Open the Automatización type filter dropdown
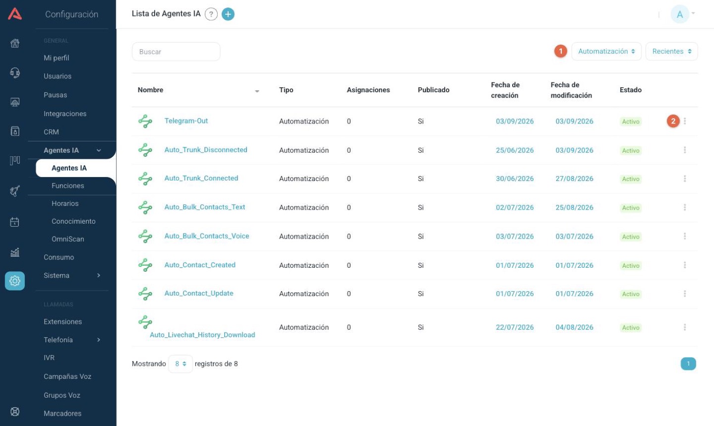 click(x=606, y=52)
